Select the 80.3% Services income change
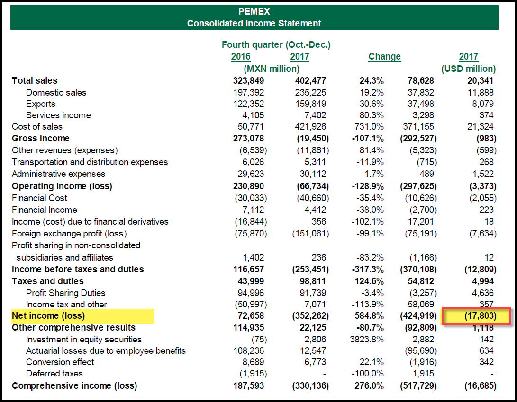Viewport: 517px width, 402px height. pos(372,115)
